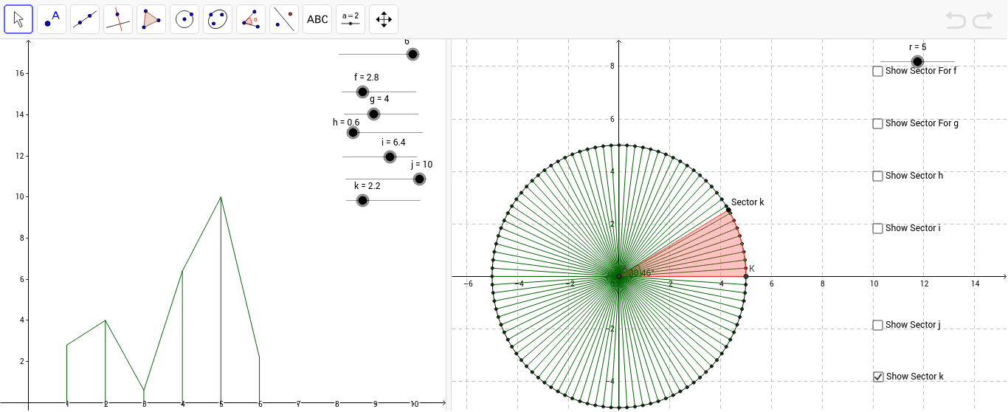Select the ABC Insert Text tool
The image size is (1008, 412).
click(x=317, y=19)
